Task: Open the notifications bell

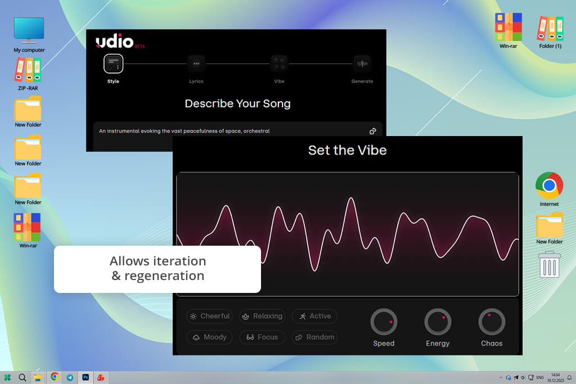Action: click(569, 377)
